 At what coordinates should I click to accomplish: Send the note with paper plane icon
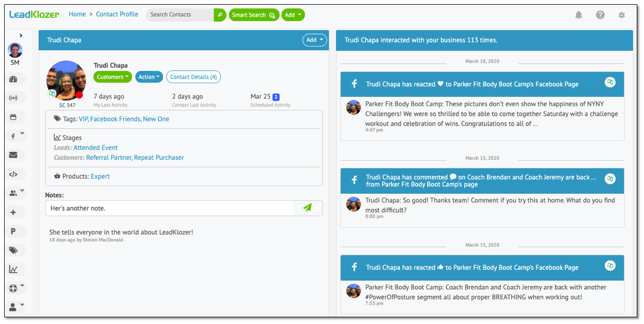pos(308,208)
